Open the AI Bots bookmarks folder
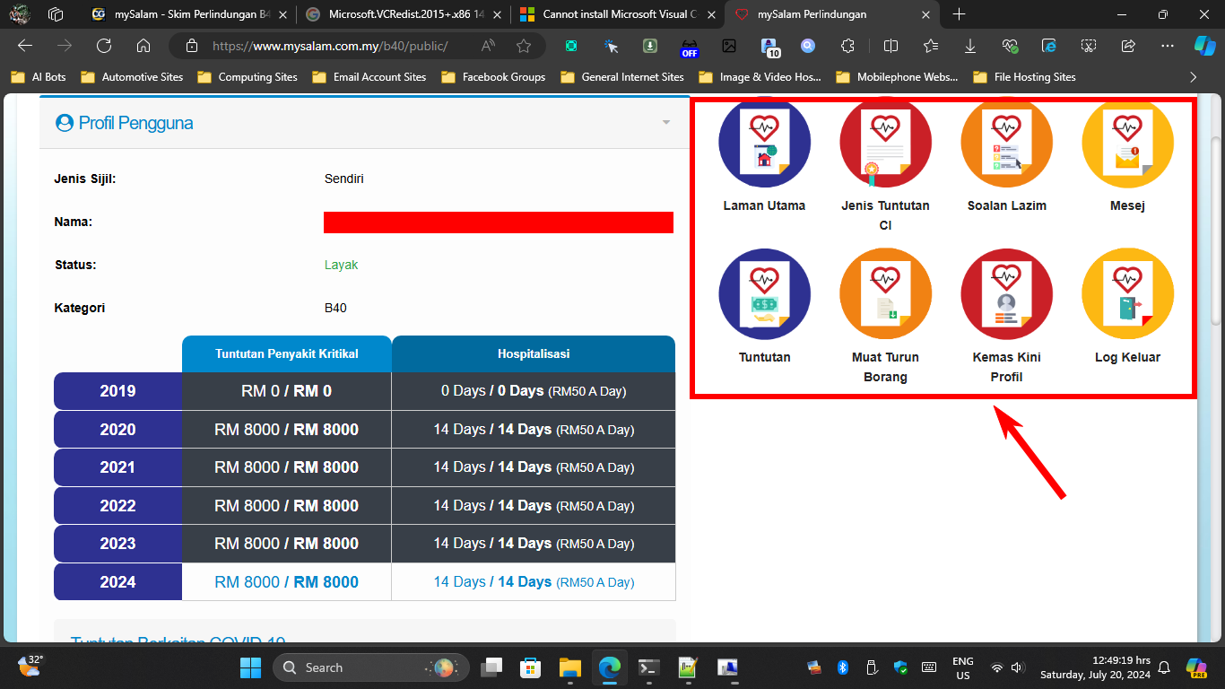This screenshot has width=1225, height=689. 39,77
